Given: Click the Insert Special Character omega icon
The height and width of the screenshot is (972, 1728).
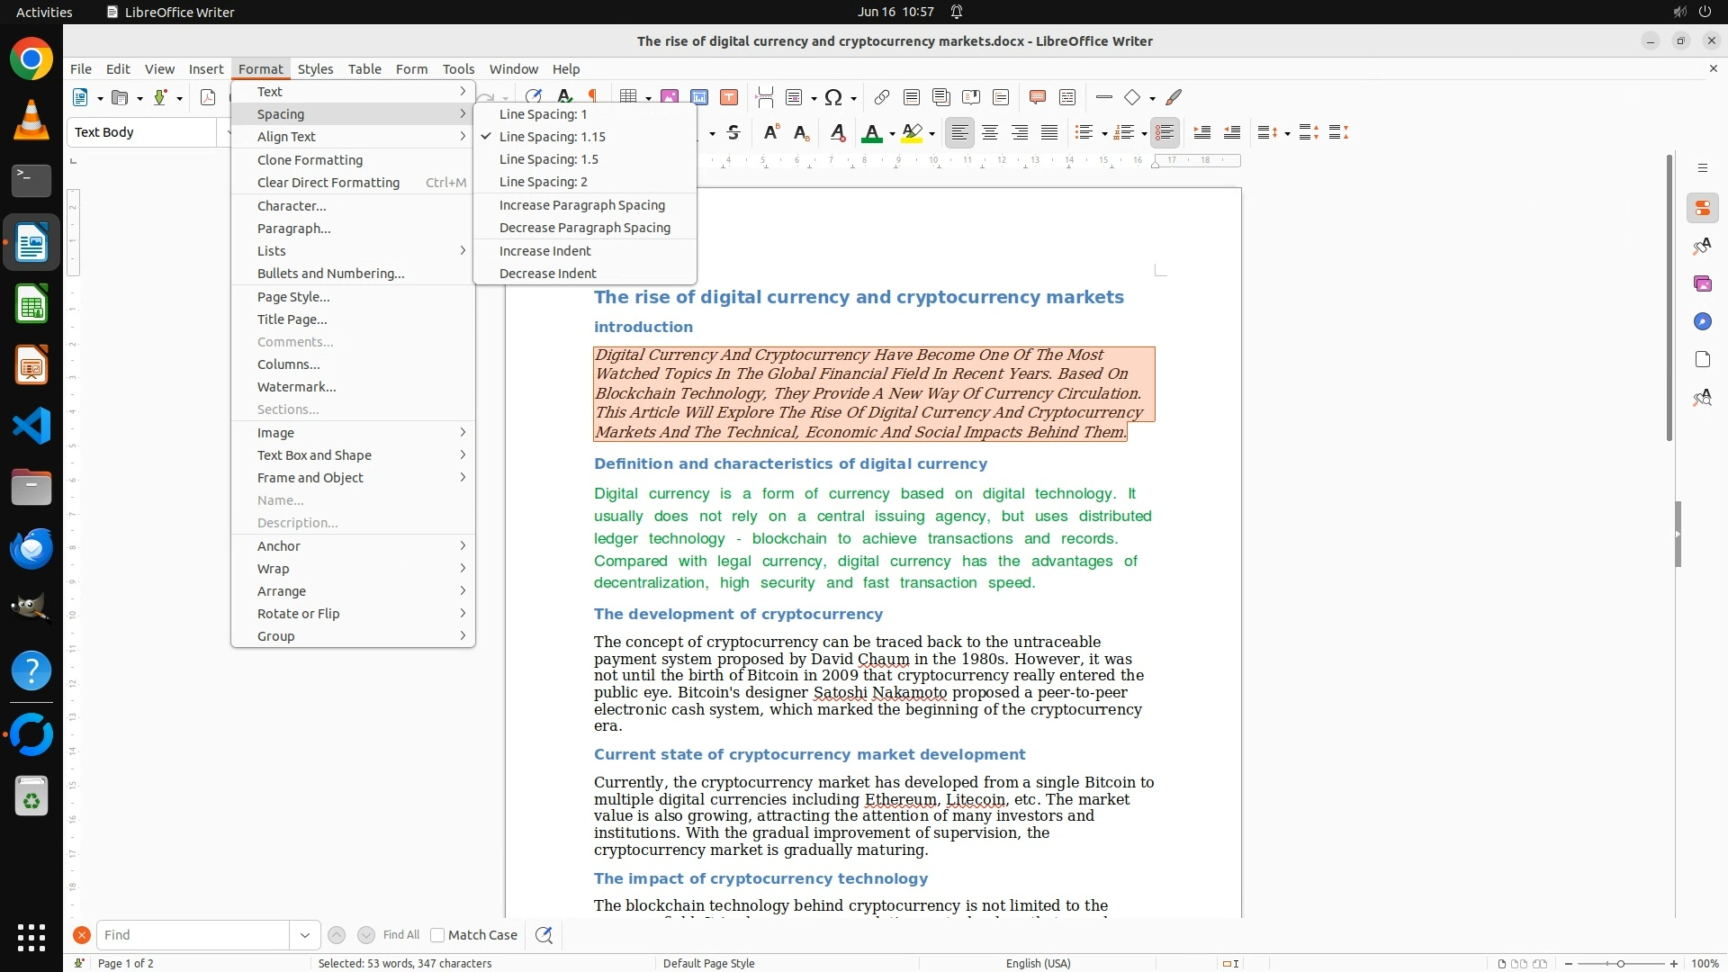Looking at the screenshot, I should click(833, 97).
